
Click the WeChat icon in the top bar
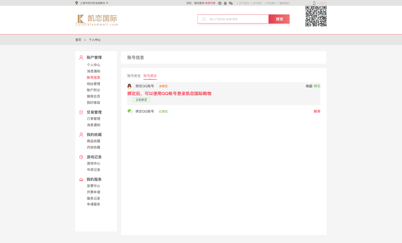pos(231,3)
